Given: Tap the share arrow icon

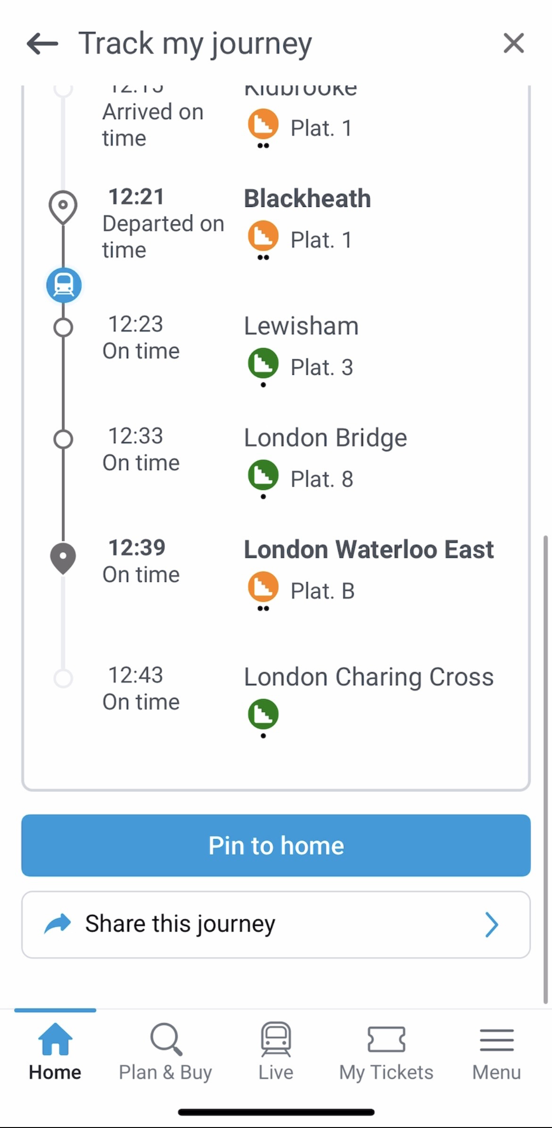Looking at the screenshot, I should coord(58,924).
